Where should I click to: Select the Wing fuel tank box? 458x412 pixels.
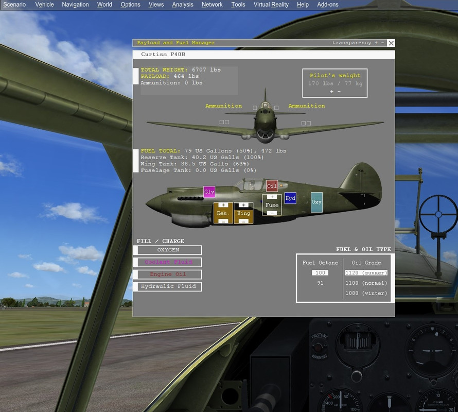[243, 213]
